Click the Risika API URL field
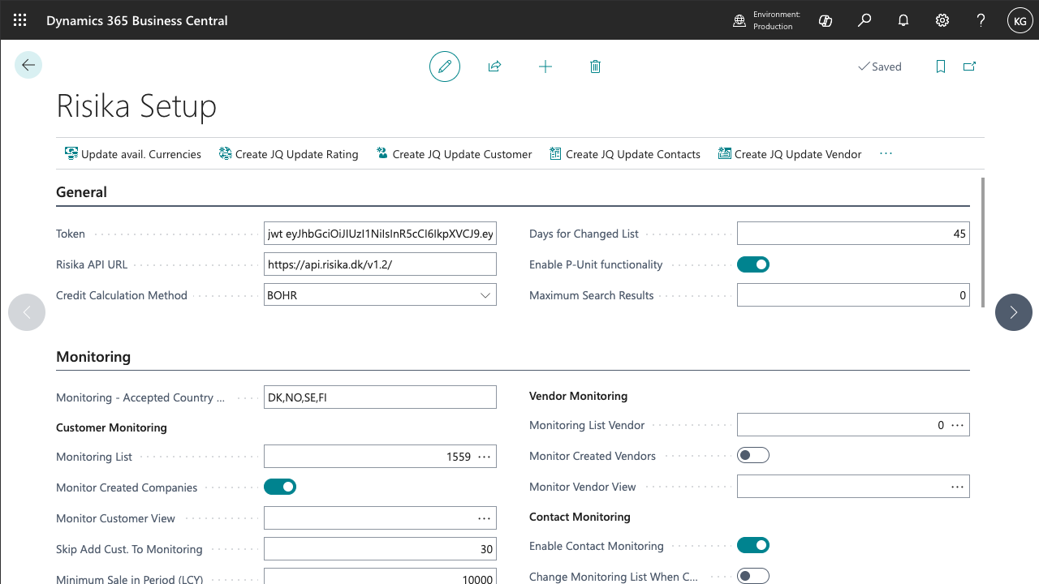This screenshot has height=584, width=1039. coord(380,264)
